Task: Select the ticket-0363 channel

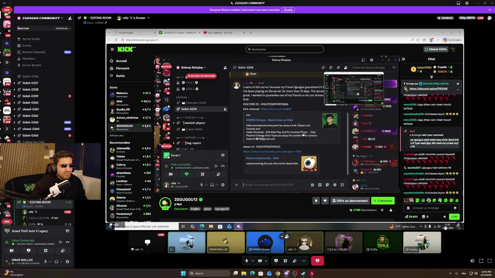Action: (x=30, y=122)
